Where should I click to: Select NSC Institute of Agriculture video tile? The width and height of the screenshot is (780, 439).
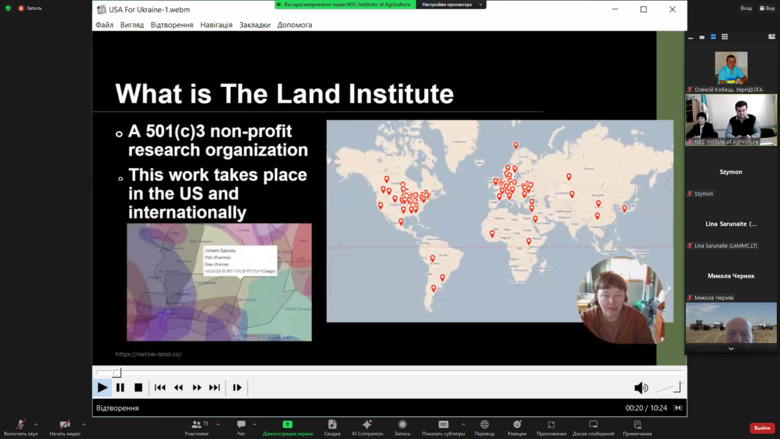(731, 119)
